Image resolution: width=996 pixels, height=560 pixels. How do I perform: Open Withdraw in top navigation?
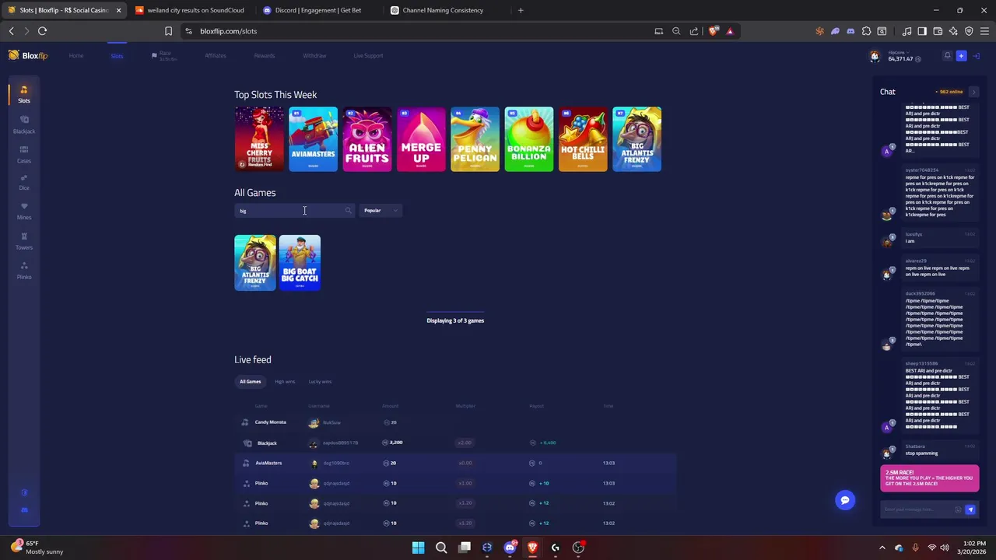coord(314,56)
